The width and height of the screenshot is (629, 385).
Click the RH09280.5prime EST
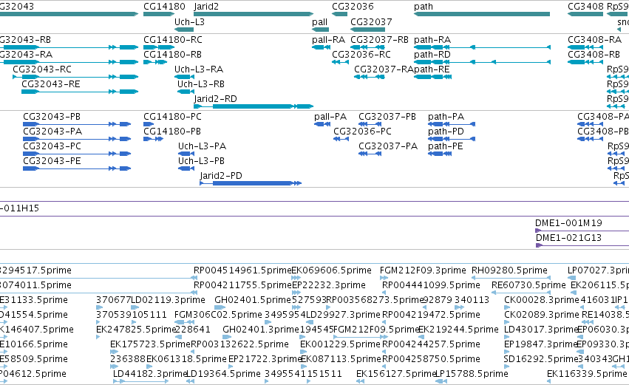coord(509,270)
